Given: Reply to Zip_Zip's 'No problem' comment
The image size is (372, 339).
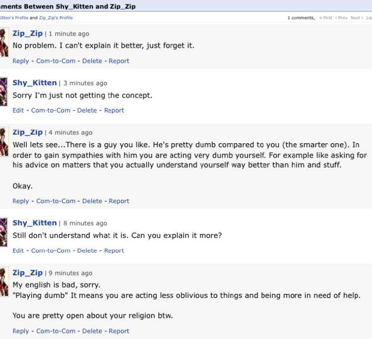Looking at the screenshot, I should pos(21,61).
